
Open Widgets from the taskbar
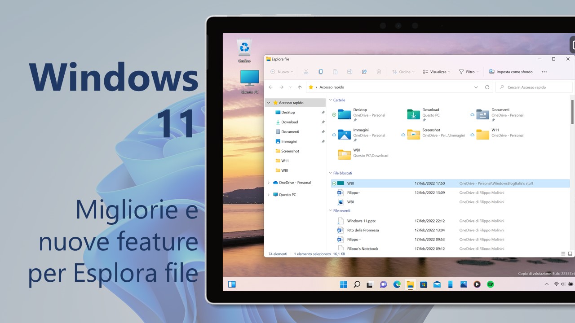pyautogui.click(x=232, y=284)
